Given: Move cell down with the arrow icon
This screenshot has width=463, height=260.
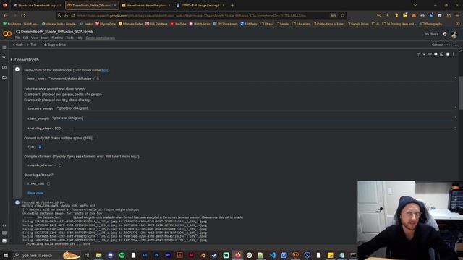Looking at the screenshot, I should (x=424, y=54).
